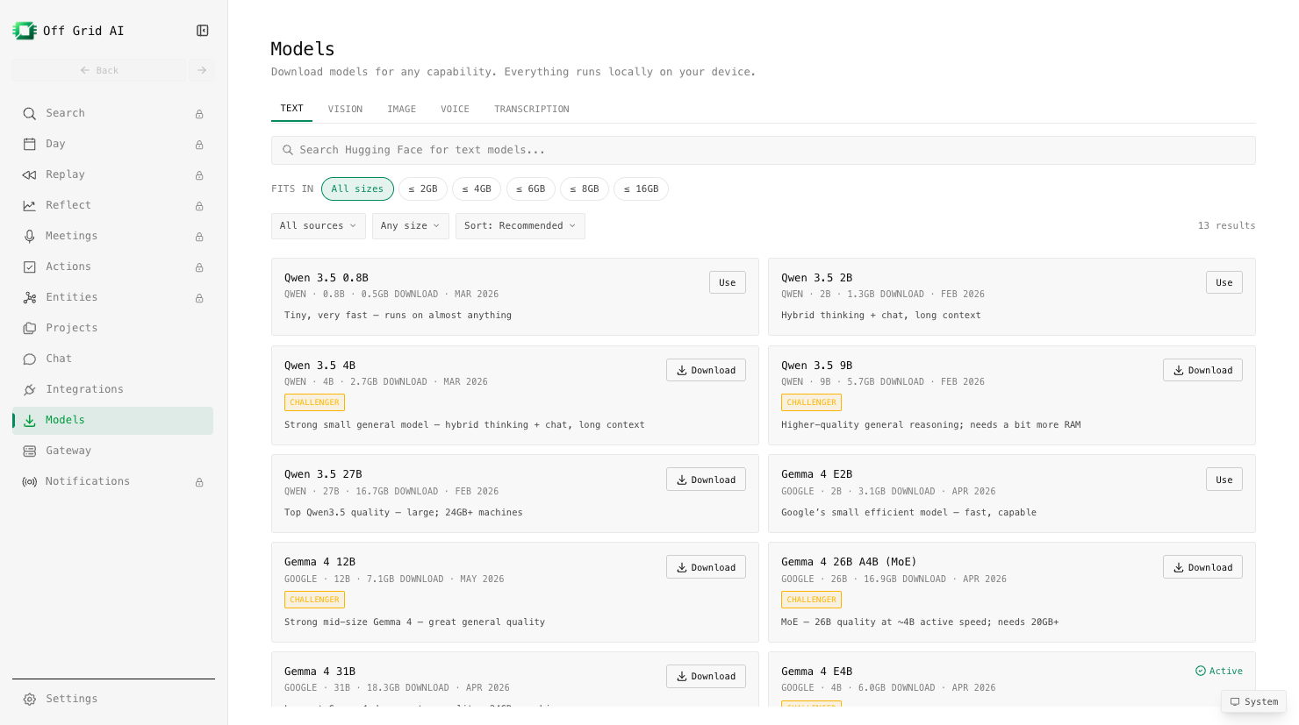Click the Day calendar icon
This screenshot has width=1299, height=725.
30,144
